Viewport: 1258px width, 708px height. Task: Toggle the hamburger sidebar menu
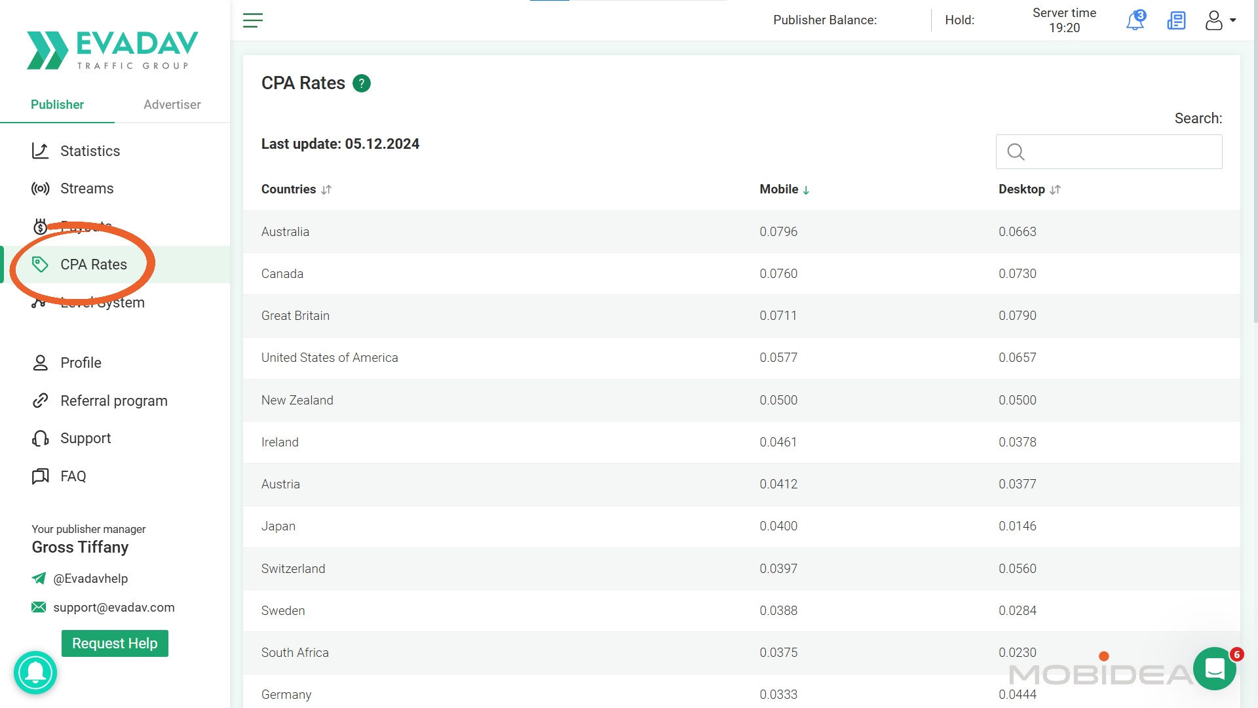(253, 20)
